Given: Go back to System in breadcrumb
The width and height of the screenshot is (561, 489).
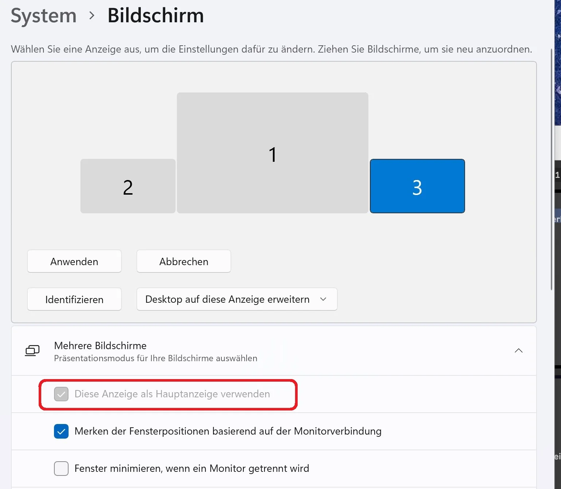Looking at the screenshot, I should point(44,16).
